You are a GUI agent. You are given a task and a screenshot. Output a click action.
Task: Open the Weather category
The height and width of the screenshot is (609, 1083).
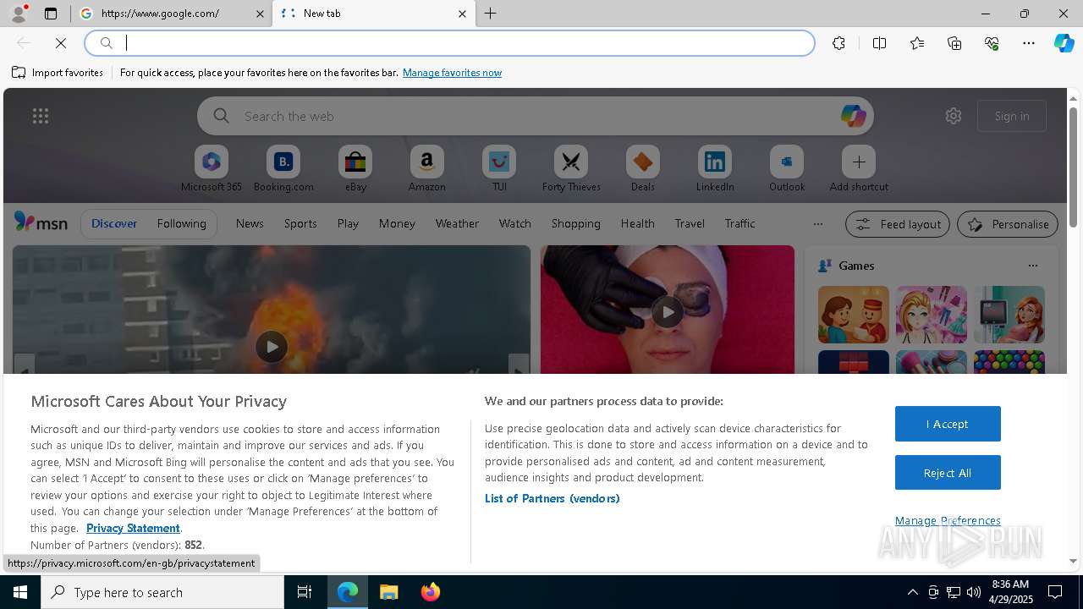click(x=457, y=223)
